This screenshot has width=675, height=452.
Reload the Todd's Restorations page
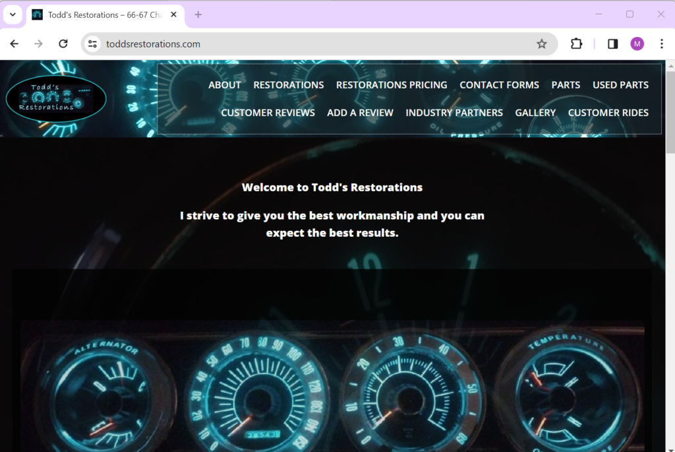[63, 44]
